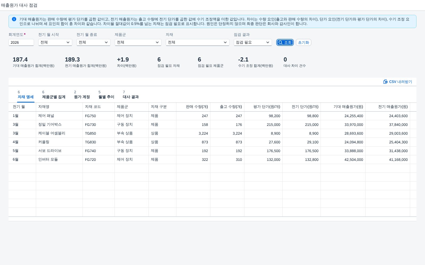Open the 전기 월 종료 dropdown
This screenshot has height=265, width=425.
93,42
